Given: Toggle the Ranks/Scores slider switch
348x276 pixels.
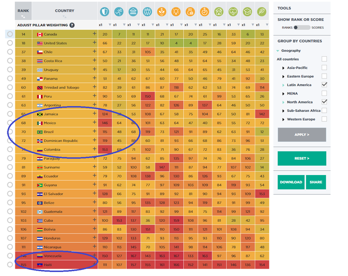Looking at the screenshot, I should 302,27.
